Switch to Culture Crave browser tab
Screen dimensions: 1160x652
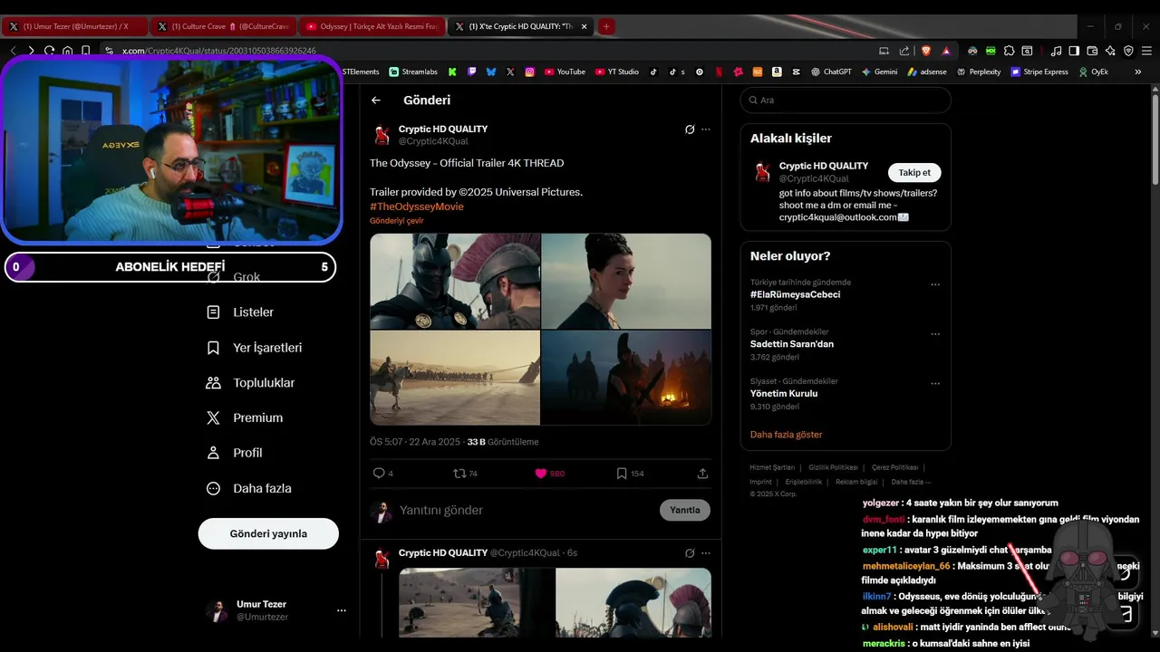click(222, 26)
